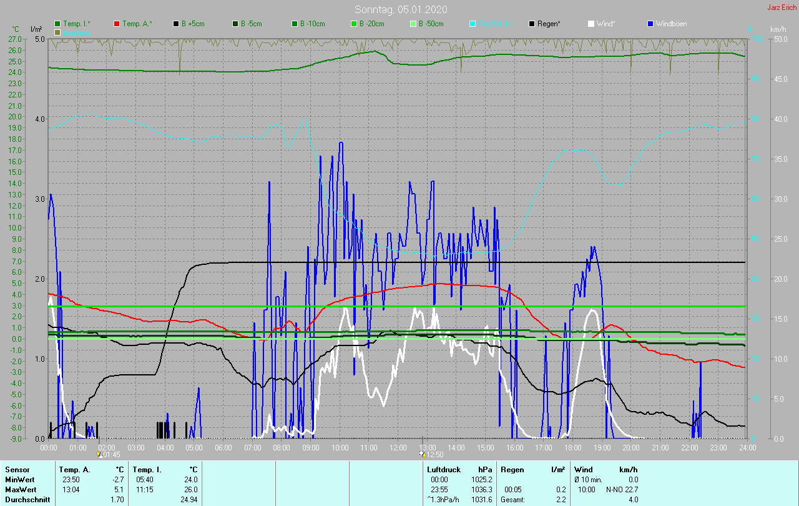The image size is (799, 506).
Task: Click the Regen Gesamt value 2.2
Action: click(x=561, y=500)
